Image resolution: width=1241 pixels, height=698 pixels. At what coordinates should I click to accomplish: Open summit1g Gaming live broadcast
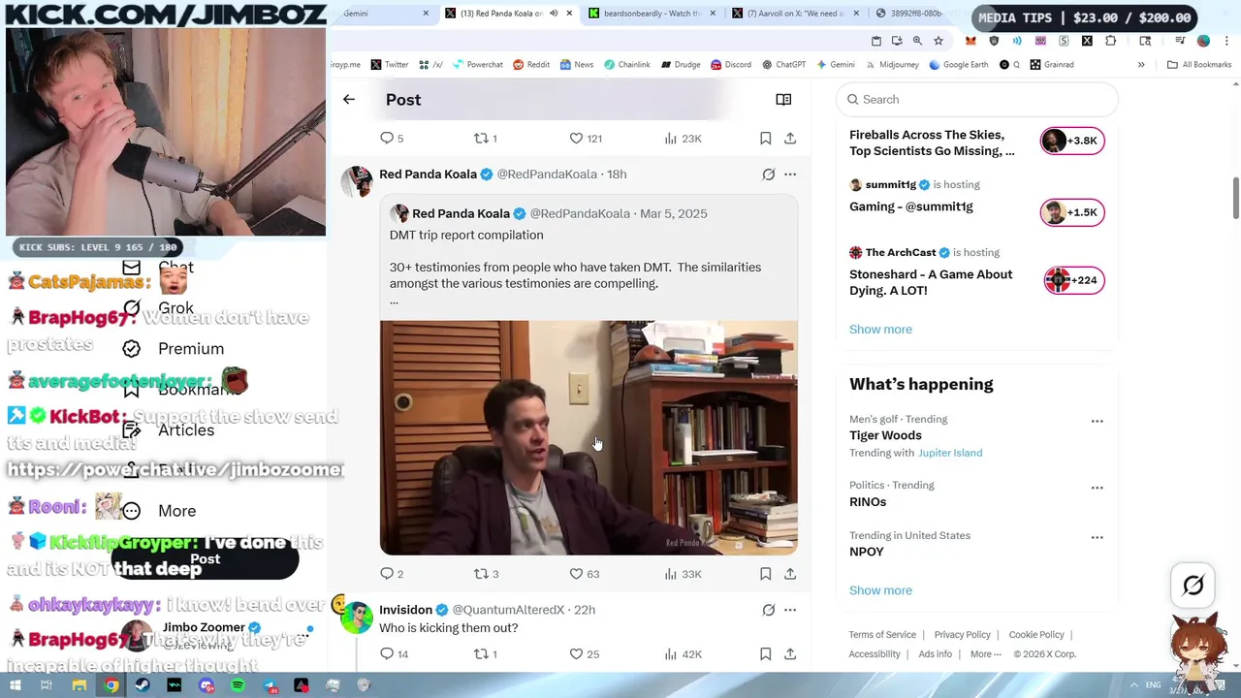pyautogui.click(x=1071, y=212)
